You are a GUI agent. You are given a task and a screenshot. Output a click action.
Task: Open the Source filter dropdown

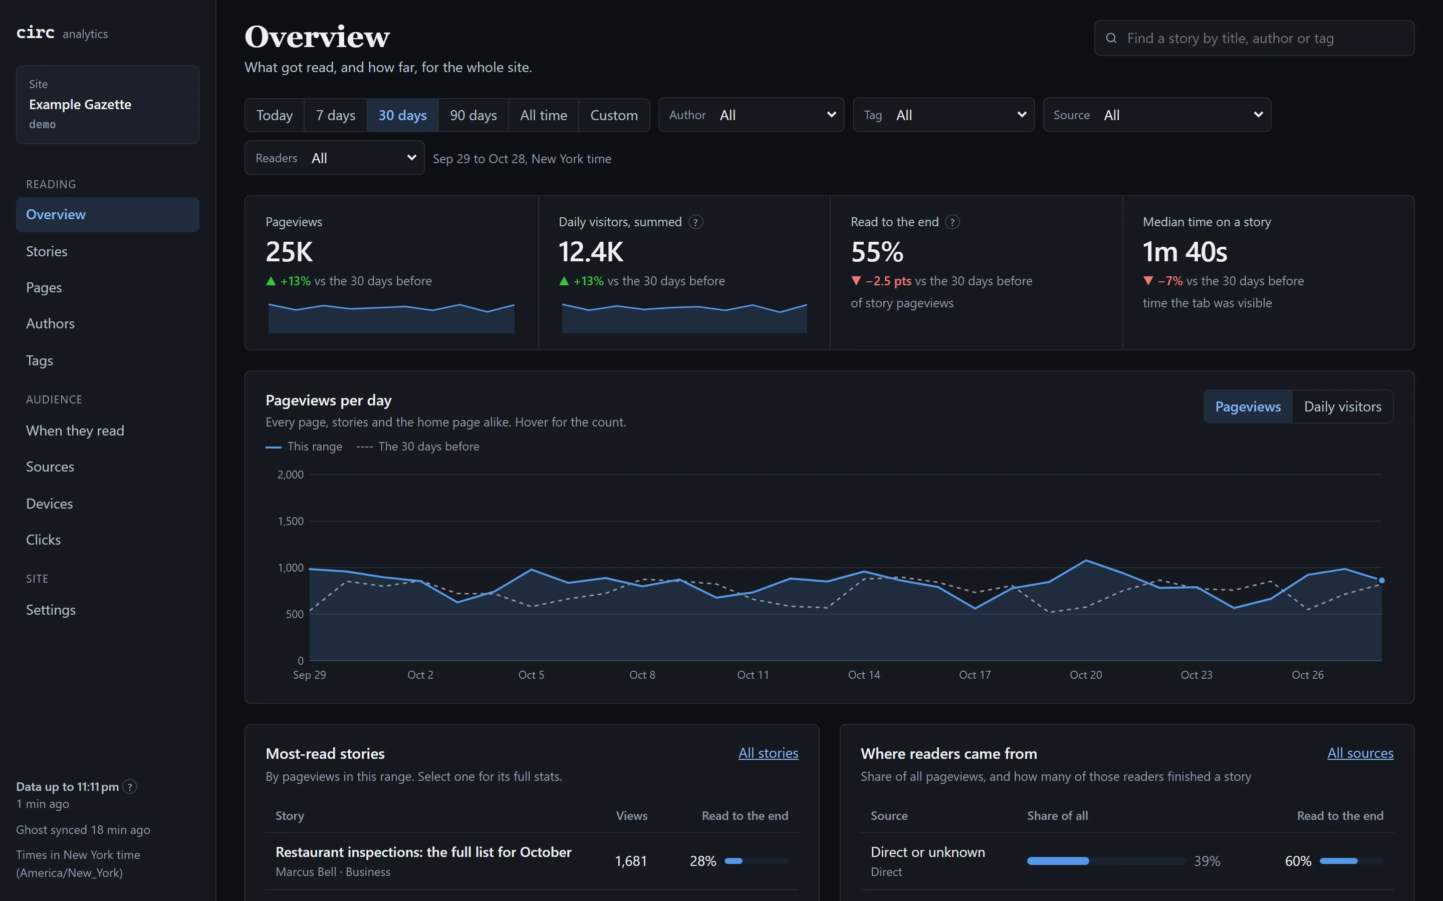(x=1157, y=115)
